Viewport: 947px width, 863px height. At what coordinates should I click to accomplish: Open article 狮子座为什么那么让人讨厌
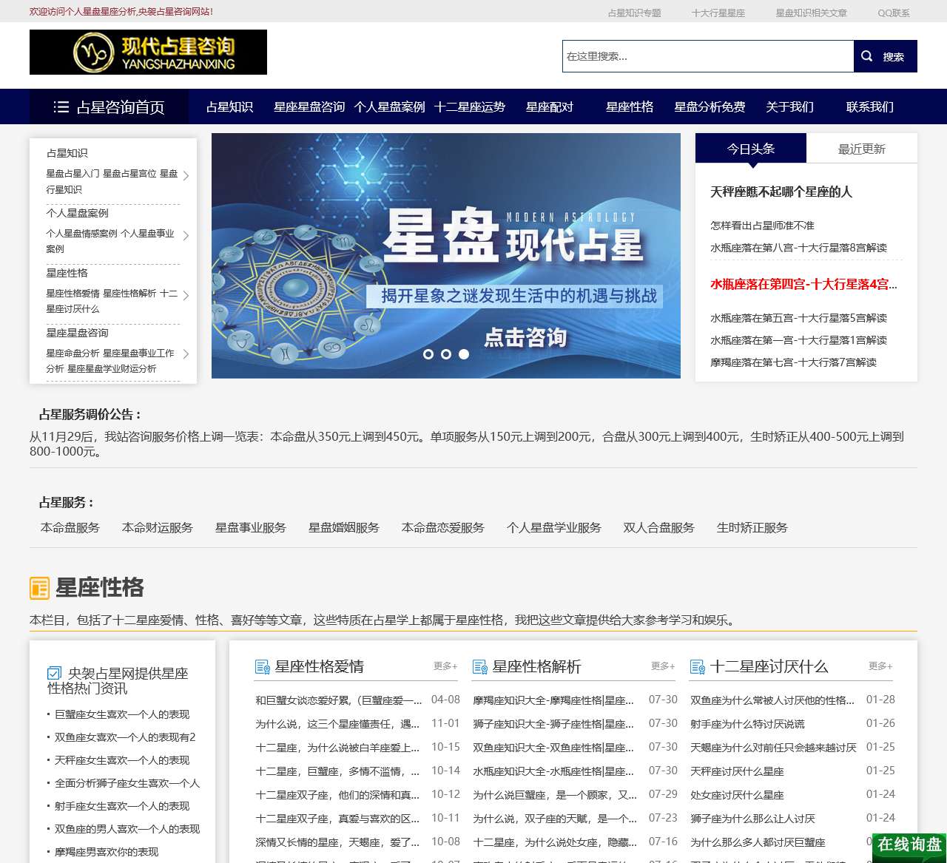(x=752, y=819)
